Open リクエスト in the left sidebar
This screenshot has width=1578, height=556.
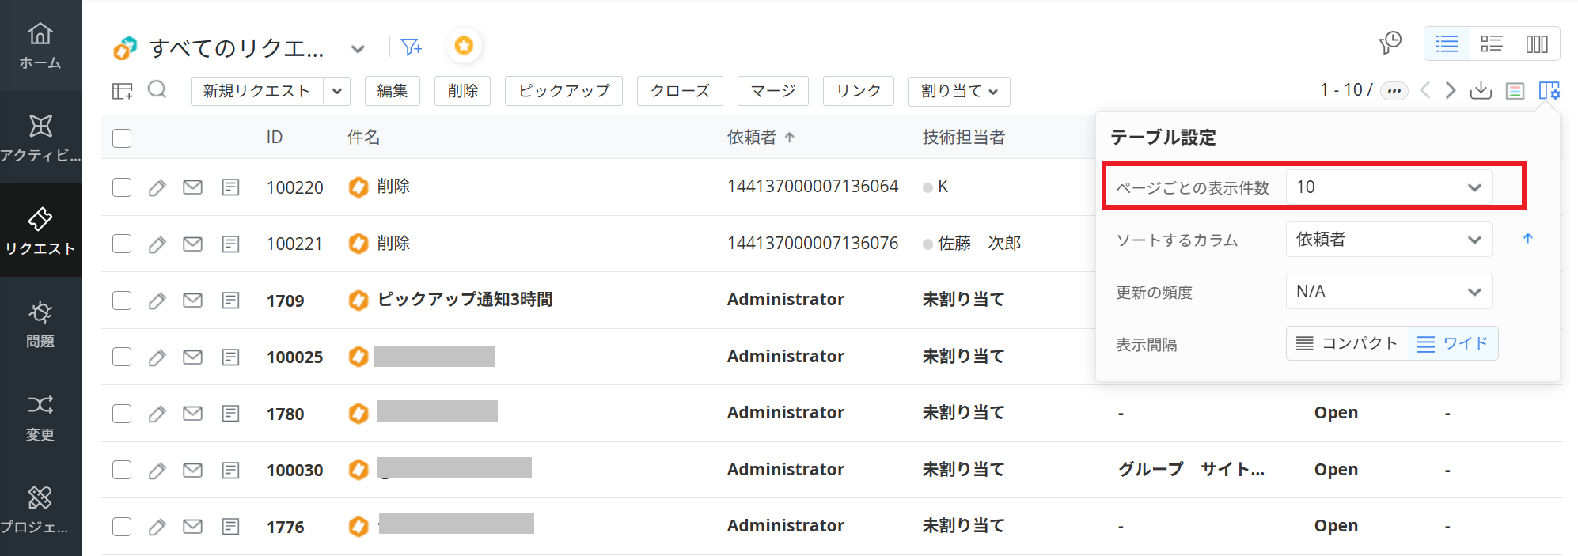pos(40,230)
